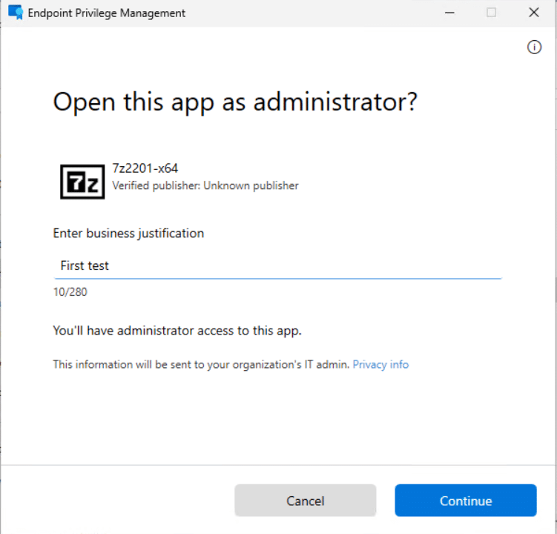
Task: Click the Verified publisher: Unknown publisher text
Action: [x=205, y=185]
